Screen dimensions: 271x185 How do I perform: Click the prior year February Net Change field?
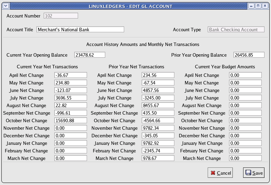coord(158,151)
